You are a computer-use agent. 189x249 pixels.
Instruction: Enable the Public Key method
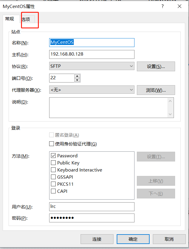click(53, 163)
